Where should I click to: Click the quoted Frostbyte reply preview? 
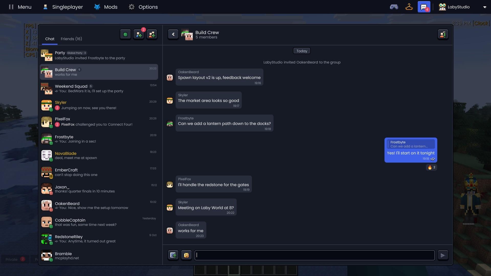411,144
